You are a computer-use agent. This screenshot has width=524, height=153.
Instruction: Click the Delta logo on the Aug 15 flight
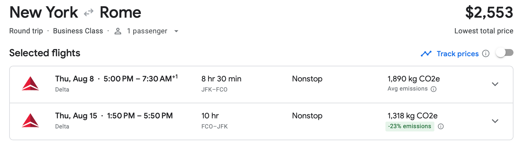(x=30, y=121)
